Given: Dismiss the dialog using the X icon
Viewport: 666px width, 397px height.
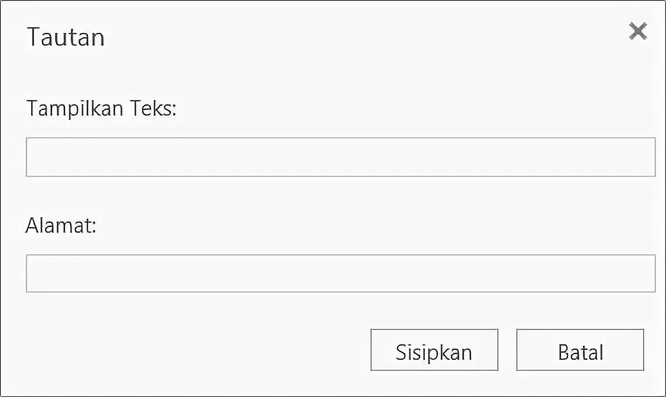Looking at the screenshot, I should [x=637, y=31].
